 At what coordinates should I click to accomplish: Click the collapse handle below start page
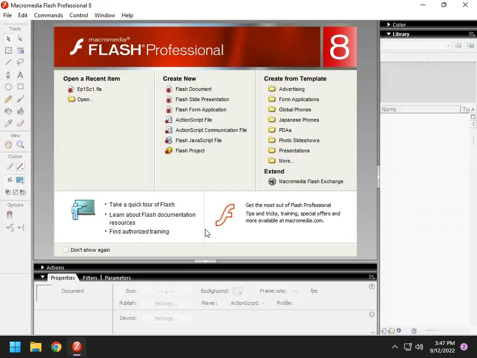coord(205,261)
